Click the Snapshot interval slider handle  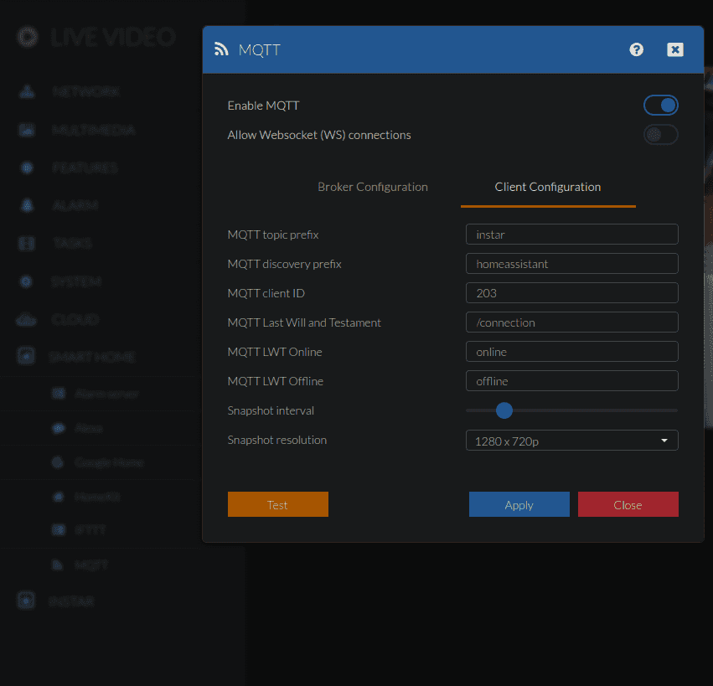coord(504,410)
